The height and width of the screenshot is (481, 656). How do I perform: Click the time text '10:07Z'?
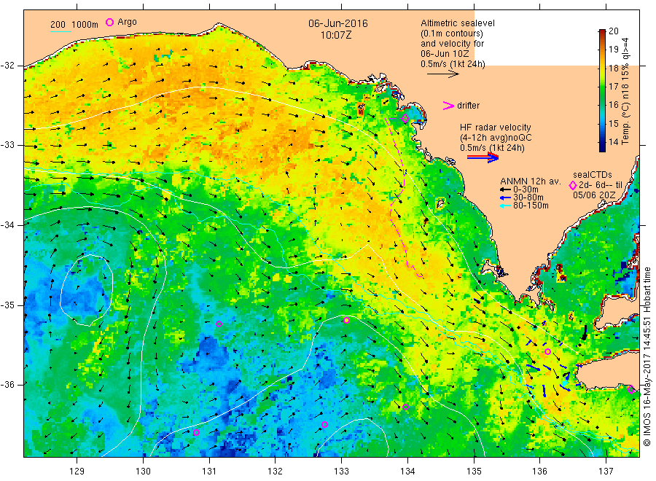(336, 35)
